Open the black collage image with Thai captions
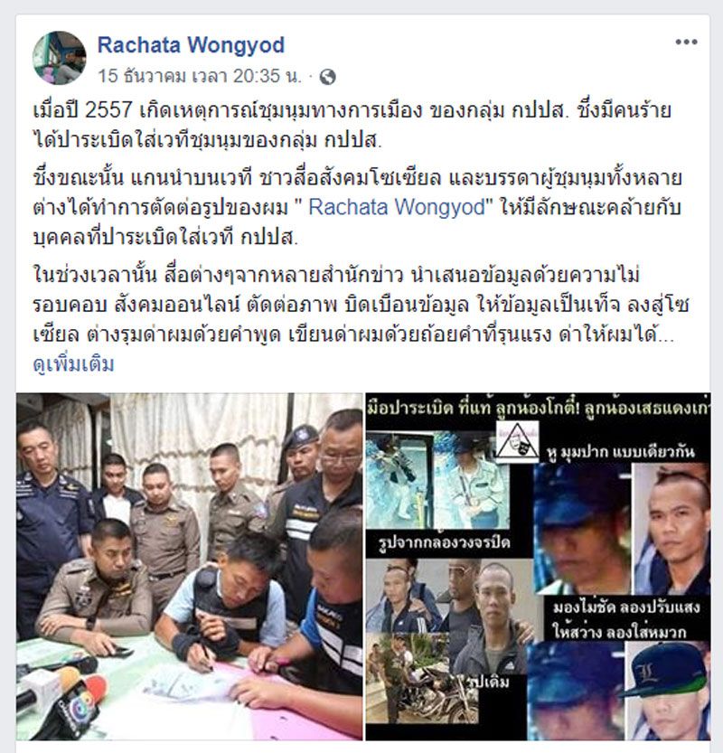The image size is (723, 753). point(538,566)
